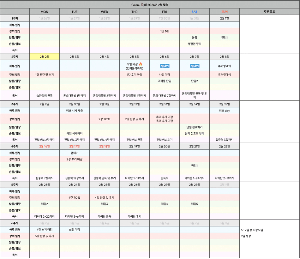The width and height of the screenshot is (300, 259).
Task: Click the 전알부보 후기 cell
Action: [164, 139]
